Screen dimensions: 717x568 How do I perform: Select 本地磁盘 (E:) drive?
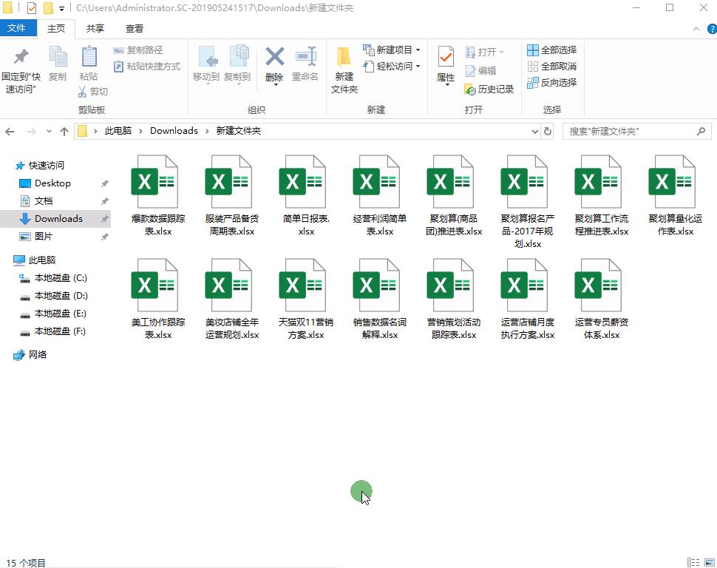(61, 314)
